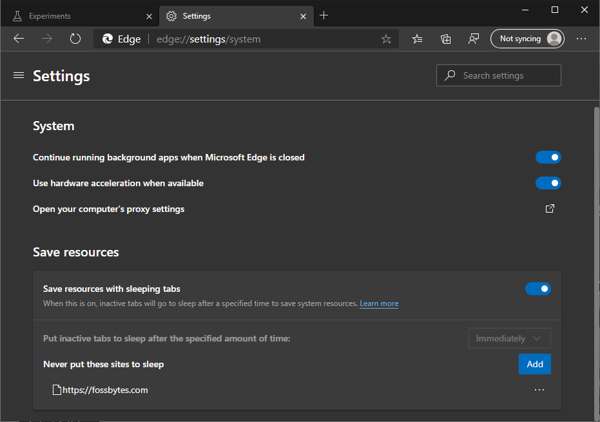The width and height of the screenshot is (600, 422).
Task: Open the browser ellipsis menu
Action: (581, 39)
